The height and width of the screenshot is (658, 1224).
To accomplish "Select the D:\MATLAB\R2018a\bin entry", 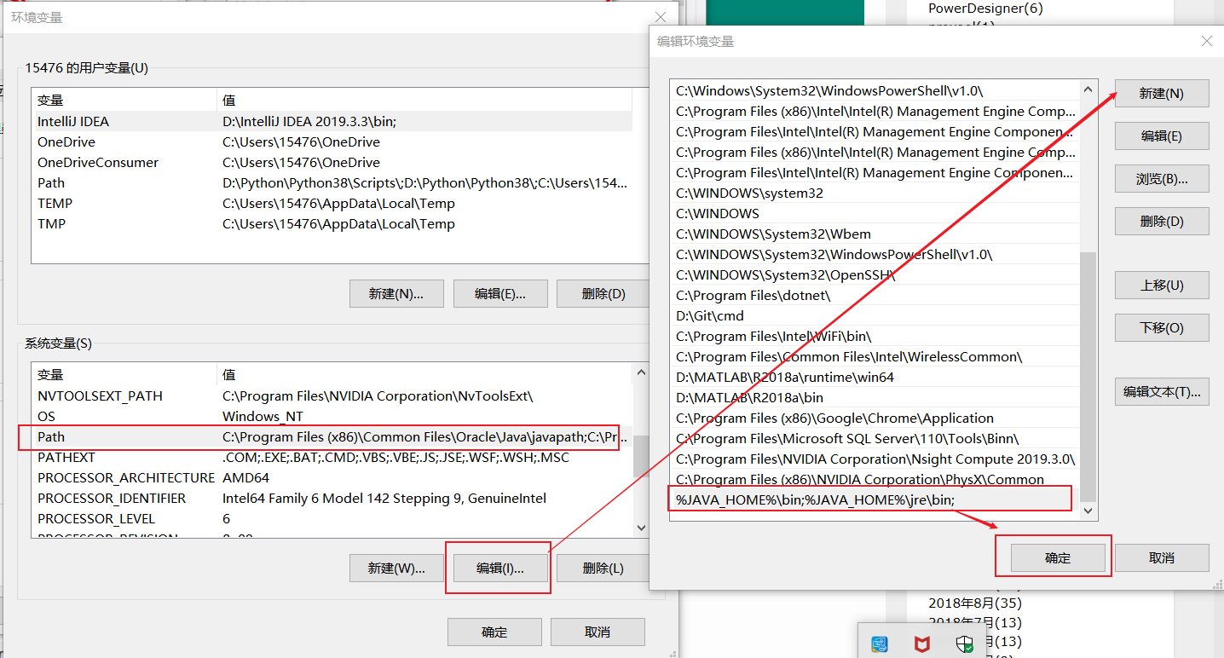I will (875, 398).
